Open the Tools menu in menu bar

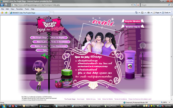[x=27, y=9]
